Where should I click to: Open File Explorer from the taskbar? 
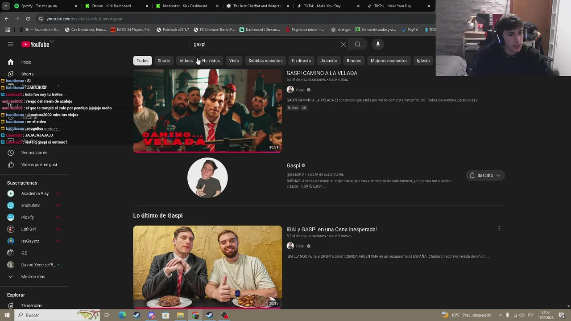180,315
